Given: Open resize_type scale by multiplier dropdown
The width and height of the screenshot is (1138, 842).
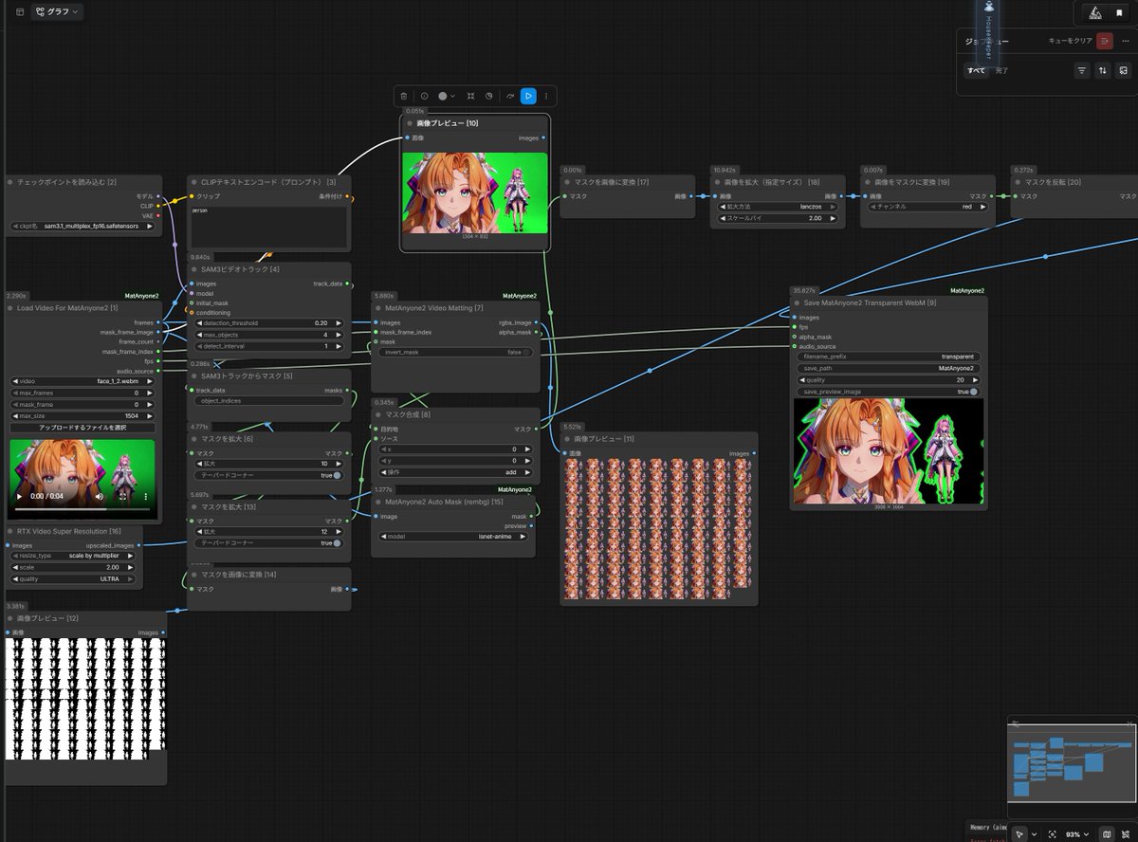Looking at the screenshot, I should pyautogui.click(x=74, y=556).
